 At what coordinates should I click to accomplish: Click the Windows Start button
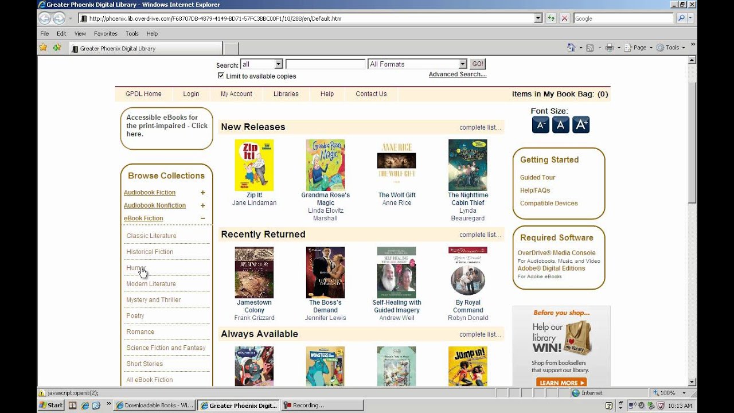point(51,405)
